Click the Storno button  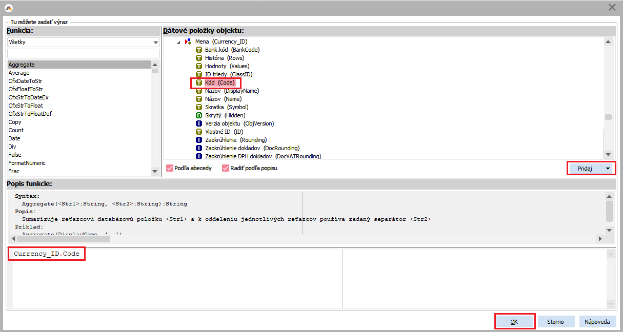[x=555, y=322]
